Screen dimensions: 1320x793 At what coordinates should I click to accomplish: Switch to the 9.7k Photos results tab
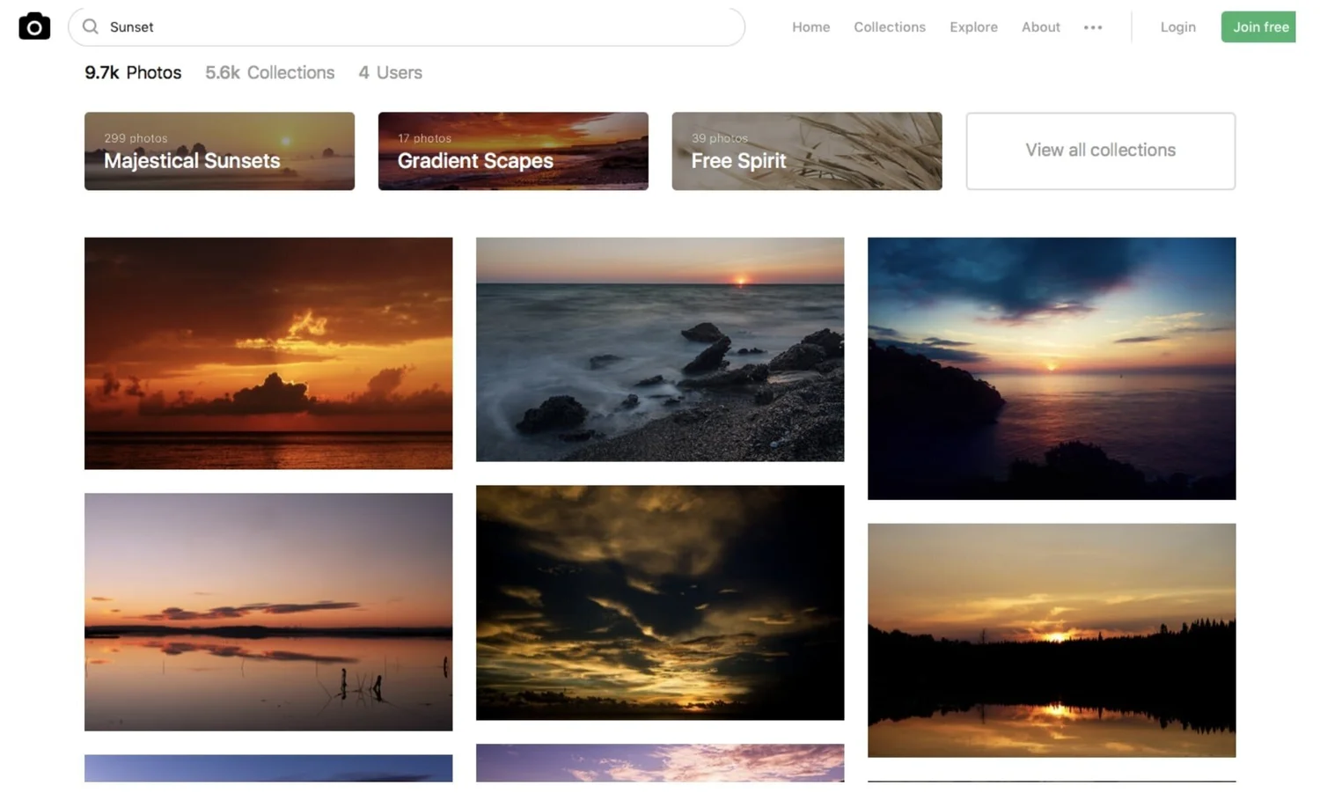(x=133, y=72)
